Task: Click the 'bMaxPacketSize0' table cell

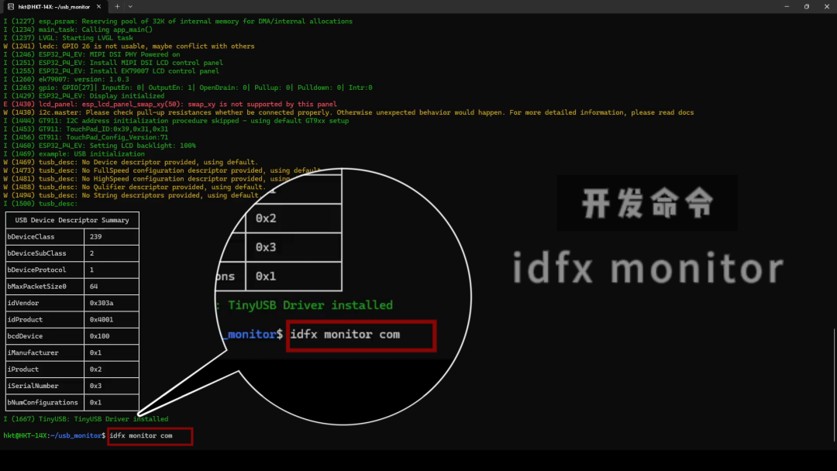Action: coord(45,286)
